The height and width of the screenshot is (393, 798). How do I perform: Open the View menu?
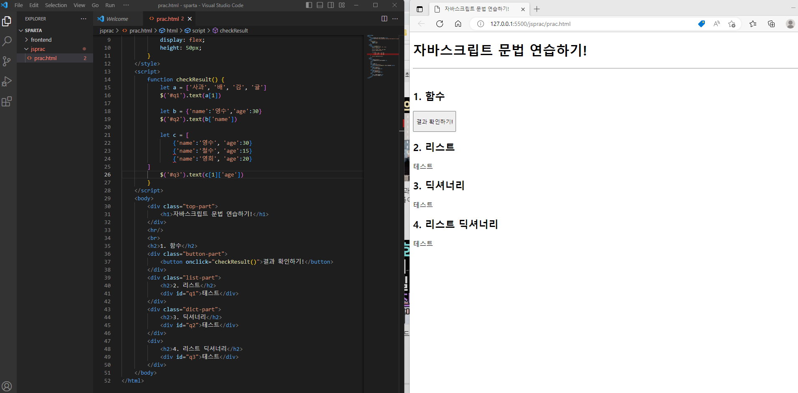(79, 5)
